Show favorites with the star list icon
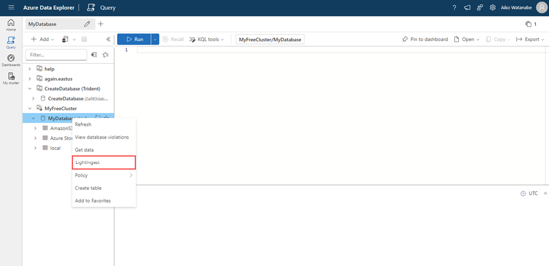Viewport: 549px width, 266px height. coord(106,54)
